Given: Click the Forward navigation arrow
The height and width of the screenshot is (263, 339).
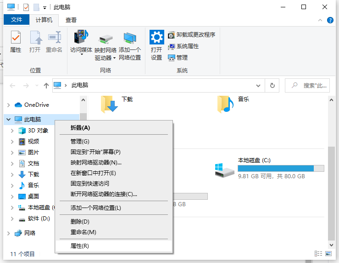Looking at the screenshot, I should tap(26, 86).
